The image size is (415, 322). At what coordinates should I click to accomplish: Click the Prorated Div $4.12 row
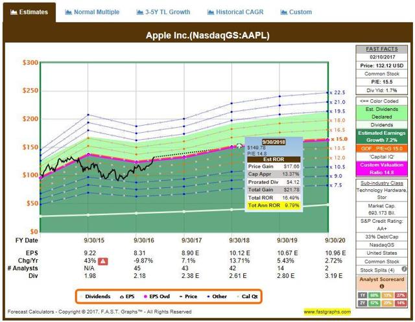click(274, 182)
